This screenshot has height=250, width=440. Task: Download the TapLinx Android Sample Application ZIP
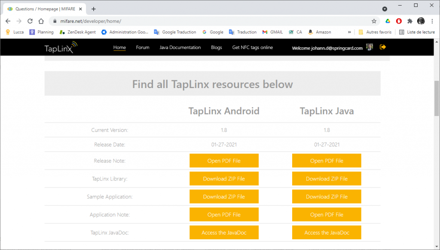(x=224, y=197)
